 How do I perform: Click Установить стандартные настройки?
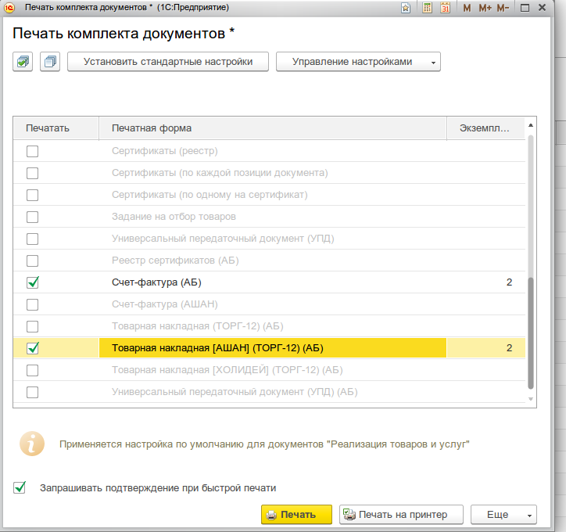pos(168,62)
